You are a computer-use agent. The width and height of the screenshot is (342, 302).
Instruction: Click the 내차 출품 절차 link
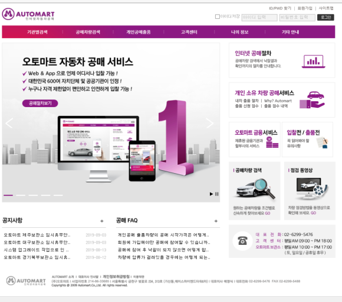pos(246,101)
